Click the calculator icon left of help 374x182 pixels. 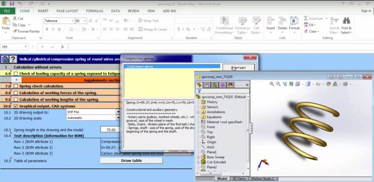point(5,59)
